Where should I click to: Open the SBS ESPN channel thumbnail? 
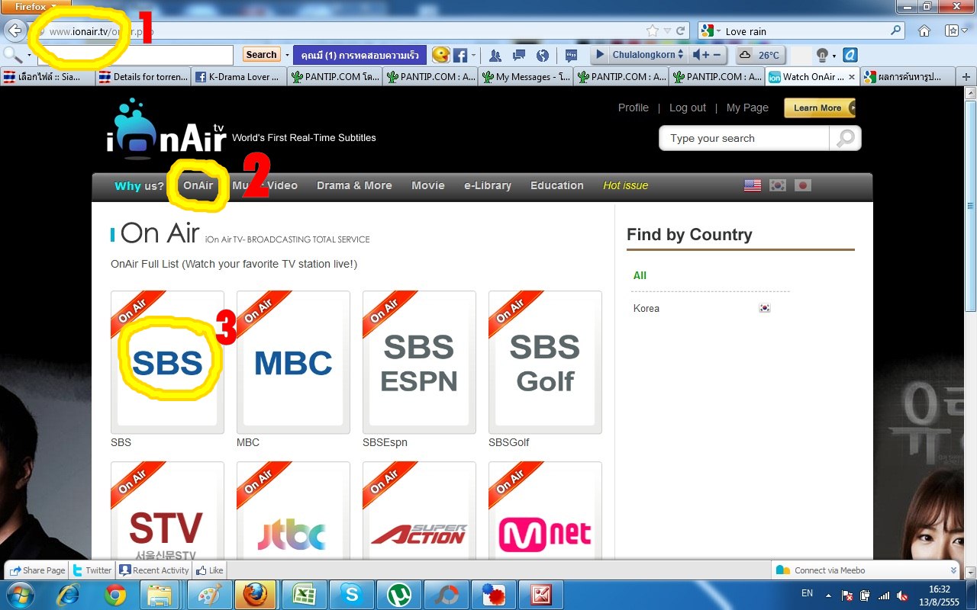[419, 362]
